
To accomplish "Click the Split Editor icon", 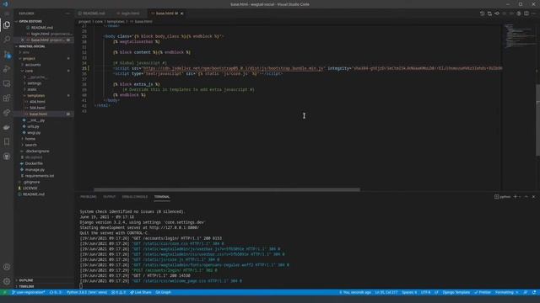I will point(526,13).
